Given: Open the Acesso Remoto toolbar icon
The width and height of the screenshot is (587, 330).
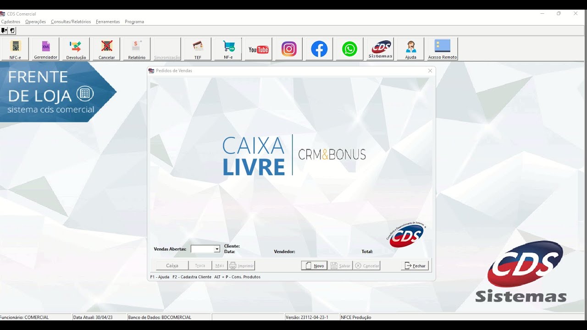Looking at the screenshot, I should [x=443, y=49].
